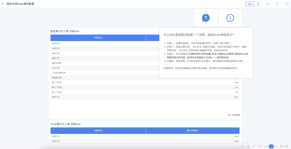The image size is (291, 149).
Task: Click 共12条数据 record count text
Action: [x=234, y=115]
